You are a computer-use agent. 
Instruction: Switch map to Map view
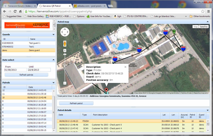coord(196,27)
